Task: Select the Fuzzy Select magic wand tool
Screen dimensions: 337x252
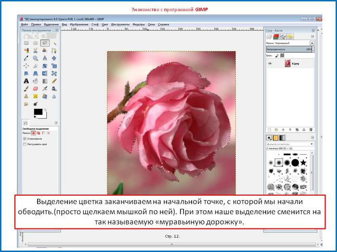Action: (54, 43)
